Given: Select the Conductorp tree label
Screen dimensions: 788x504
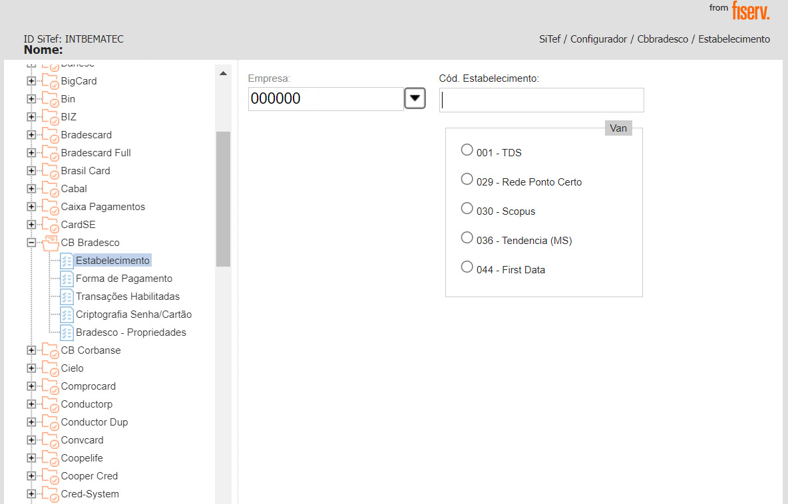Looking at the screenshot, I should [x=87, y=404].
